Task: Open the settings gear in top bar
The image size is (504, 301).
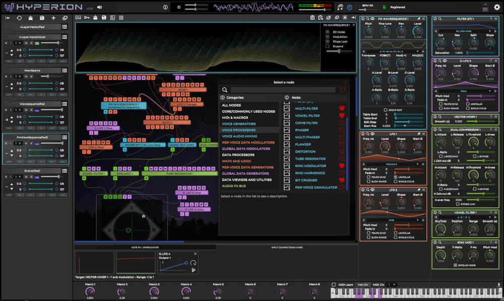Action: click(x=497, y=7)
